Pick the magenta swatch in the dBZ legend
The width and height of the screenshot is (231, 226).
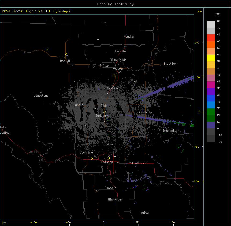pos(211,85)
